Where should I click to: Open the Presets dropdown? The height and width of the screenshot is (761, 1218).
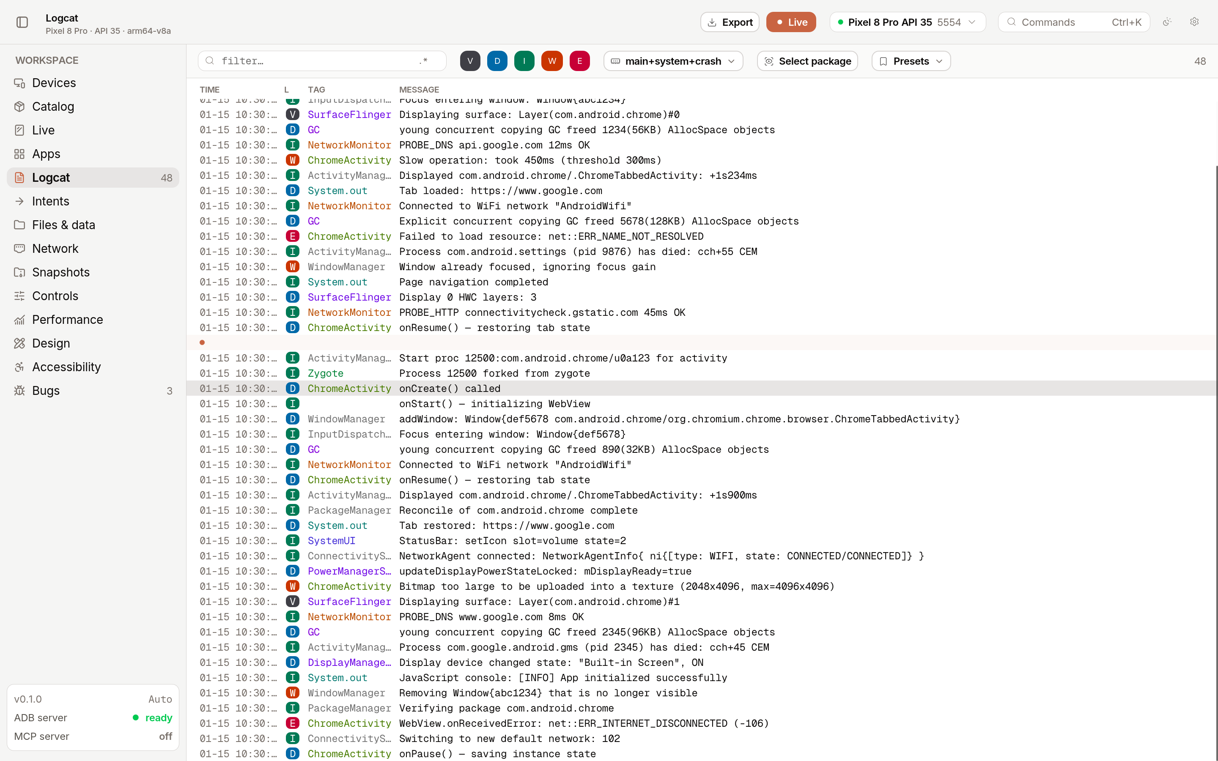pos(911,61)
